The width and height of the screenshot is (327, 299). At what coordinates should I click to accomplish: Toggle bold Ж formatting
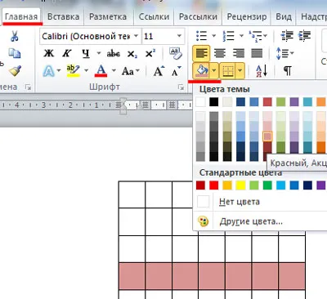click(x=49, y=53)
